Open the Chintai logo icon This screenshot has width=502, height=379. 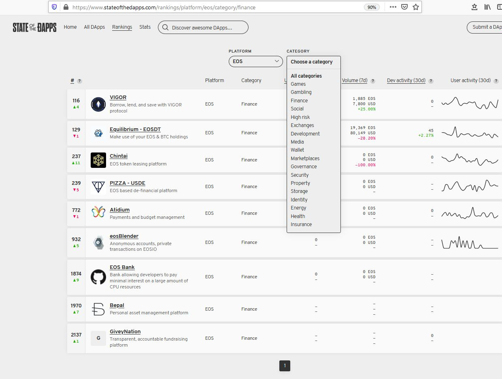coord(98,160)
